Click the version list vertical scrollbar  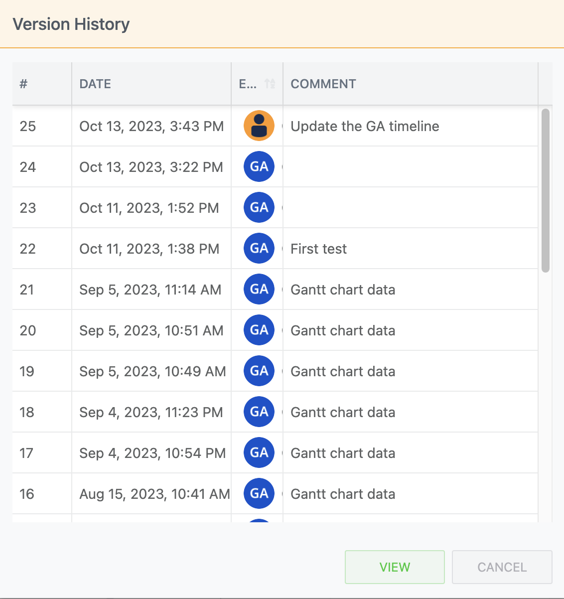[546, 190]
